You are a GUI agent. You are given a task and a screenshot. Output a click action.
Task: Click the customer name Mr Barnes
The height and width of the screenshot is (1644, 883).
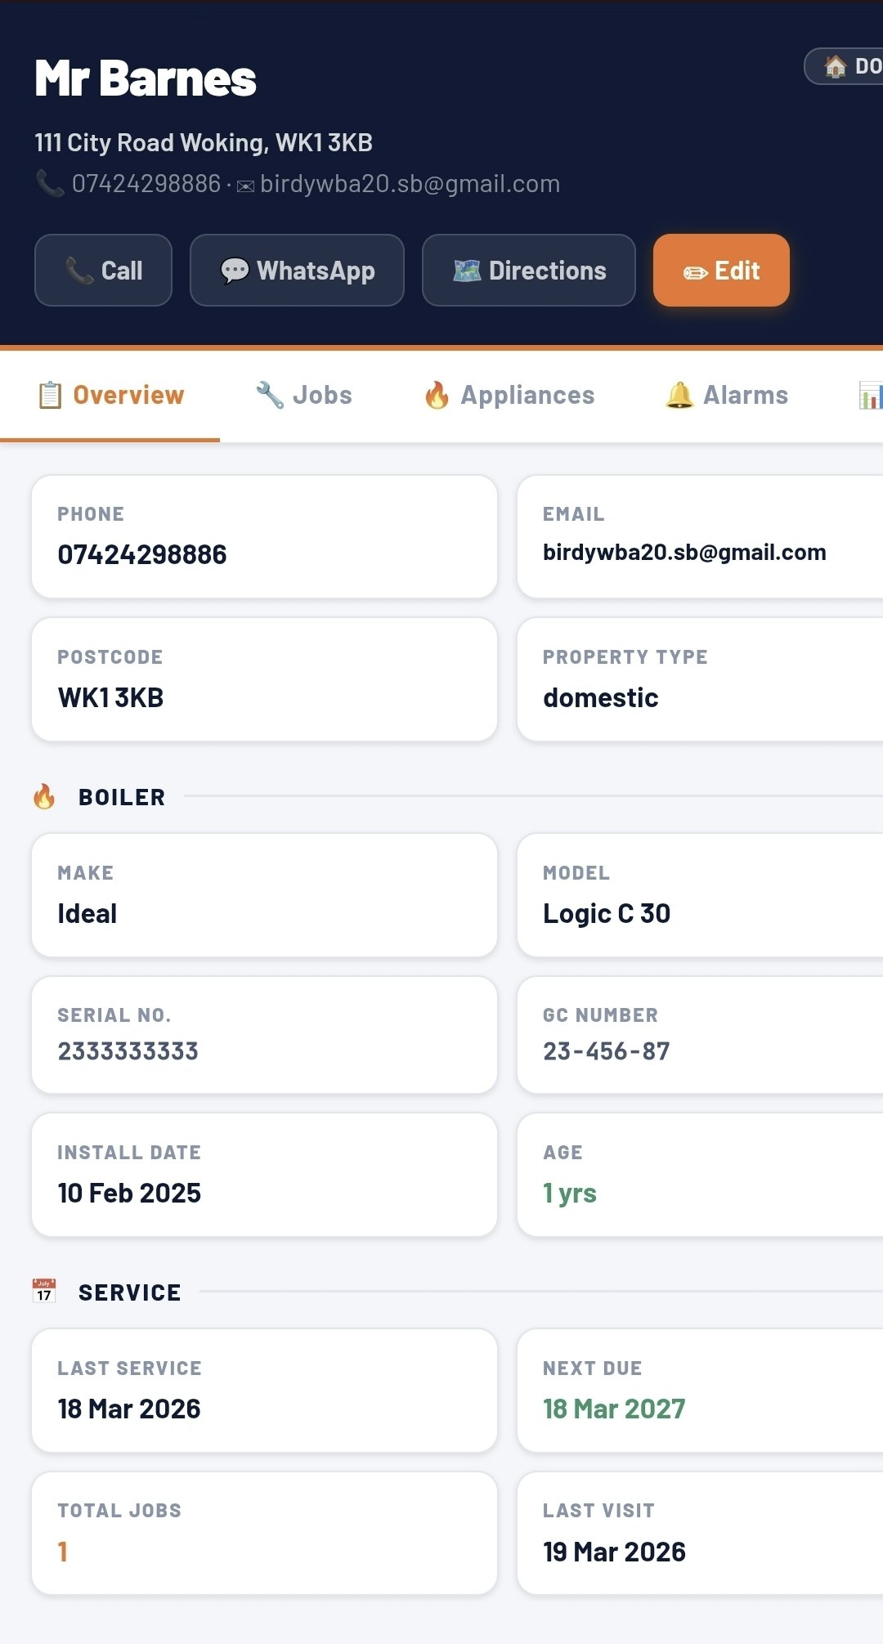pos(146,78)
